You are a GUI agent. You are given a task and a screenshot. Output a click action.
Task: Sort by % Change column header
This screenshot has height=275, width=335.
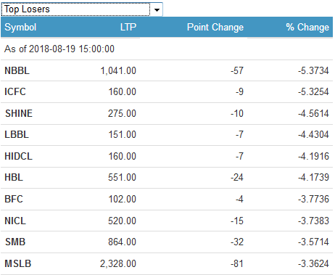coord(307,27)
